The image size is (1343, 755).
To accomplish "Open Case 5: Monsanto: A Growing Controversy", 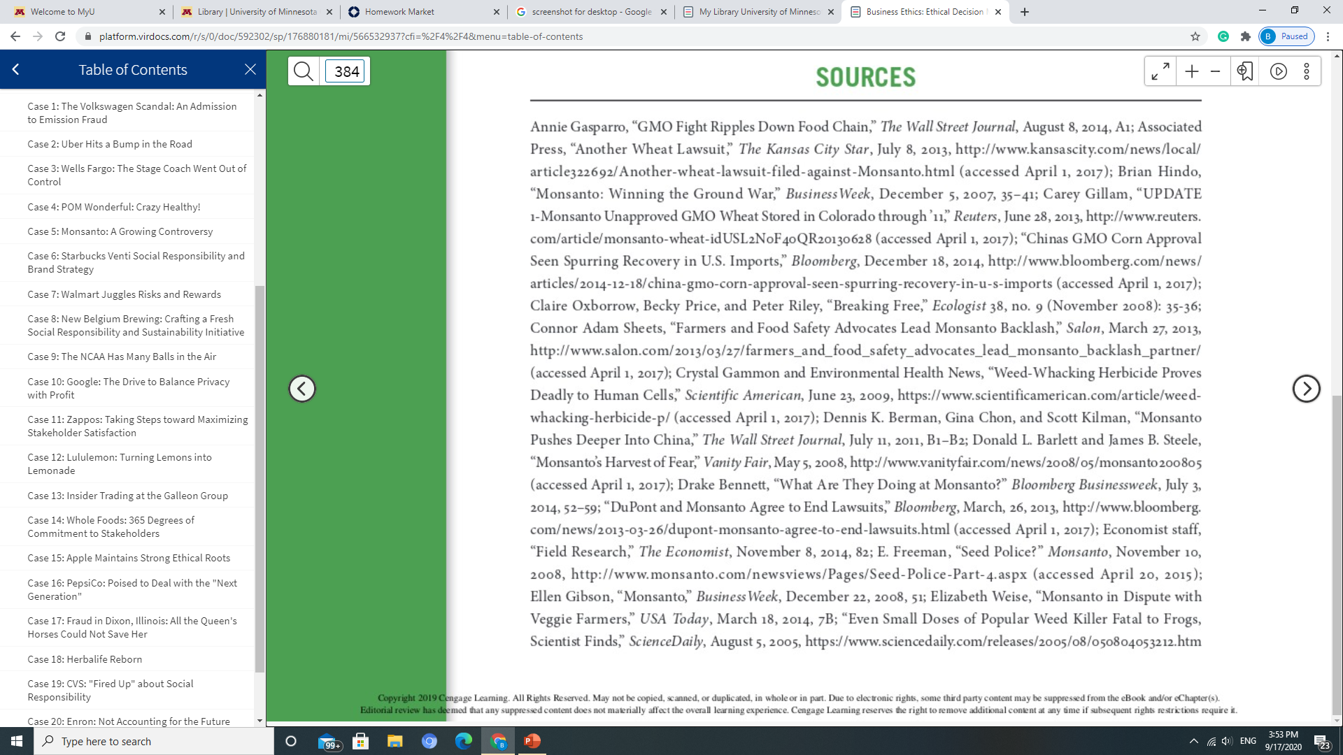I will pos(120,231).
